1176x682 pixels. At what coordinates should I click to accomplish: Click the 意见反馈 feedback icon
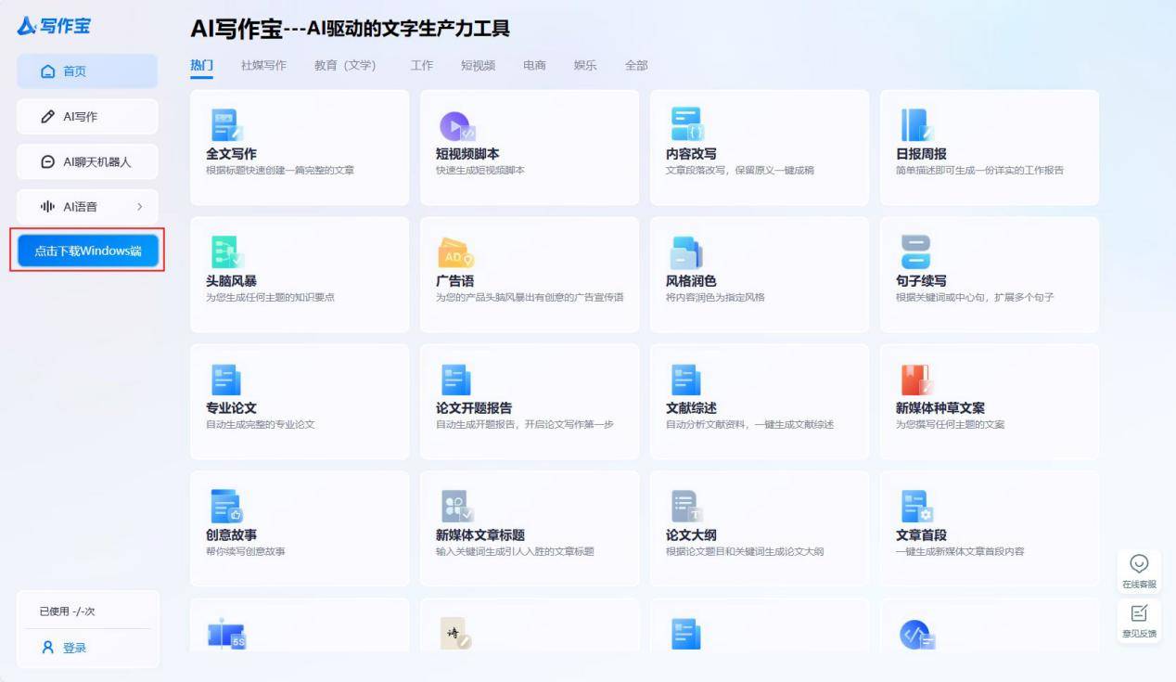coord(1139,614)
